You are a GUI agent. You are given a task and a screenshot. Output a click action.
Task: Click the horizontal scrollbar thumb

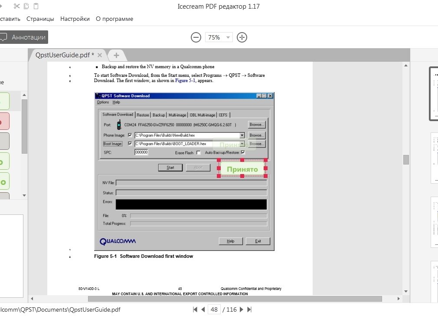(235, 299)
